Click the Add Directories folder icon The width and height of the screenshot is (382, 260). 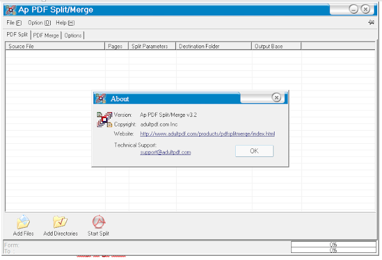(60, 221)
